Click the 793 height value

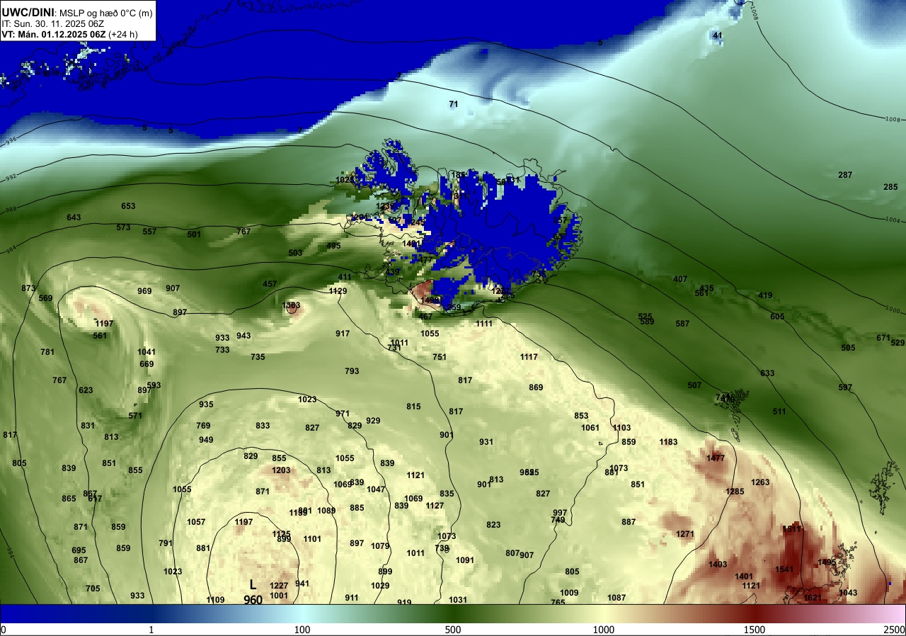pyautogui.click(x=352, y=371)
